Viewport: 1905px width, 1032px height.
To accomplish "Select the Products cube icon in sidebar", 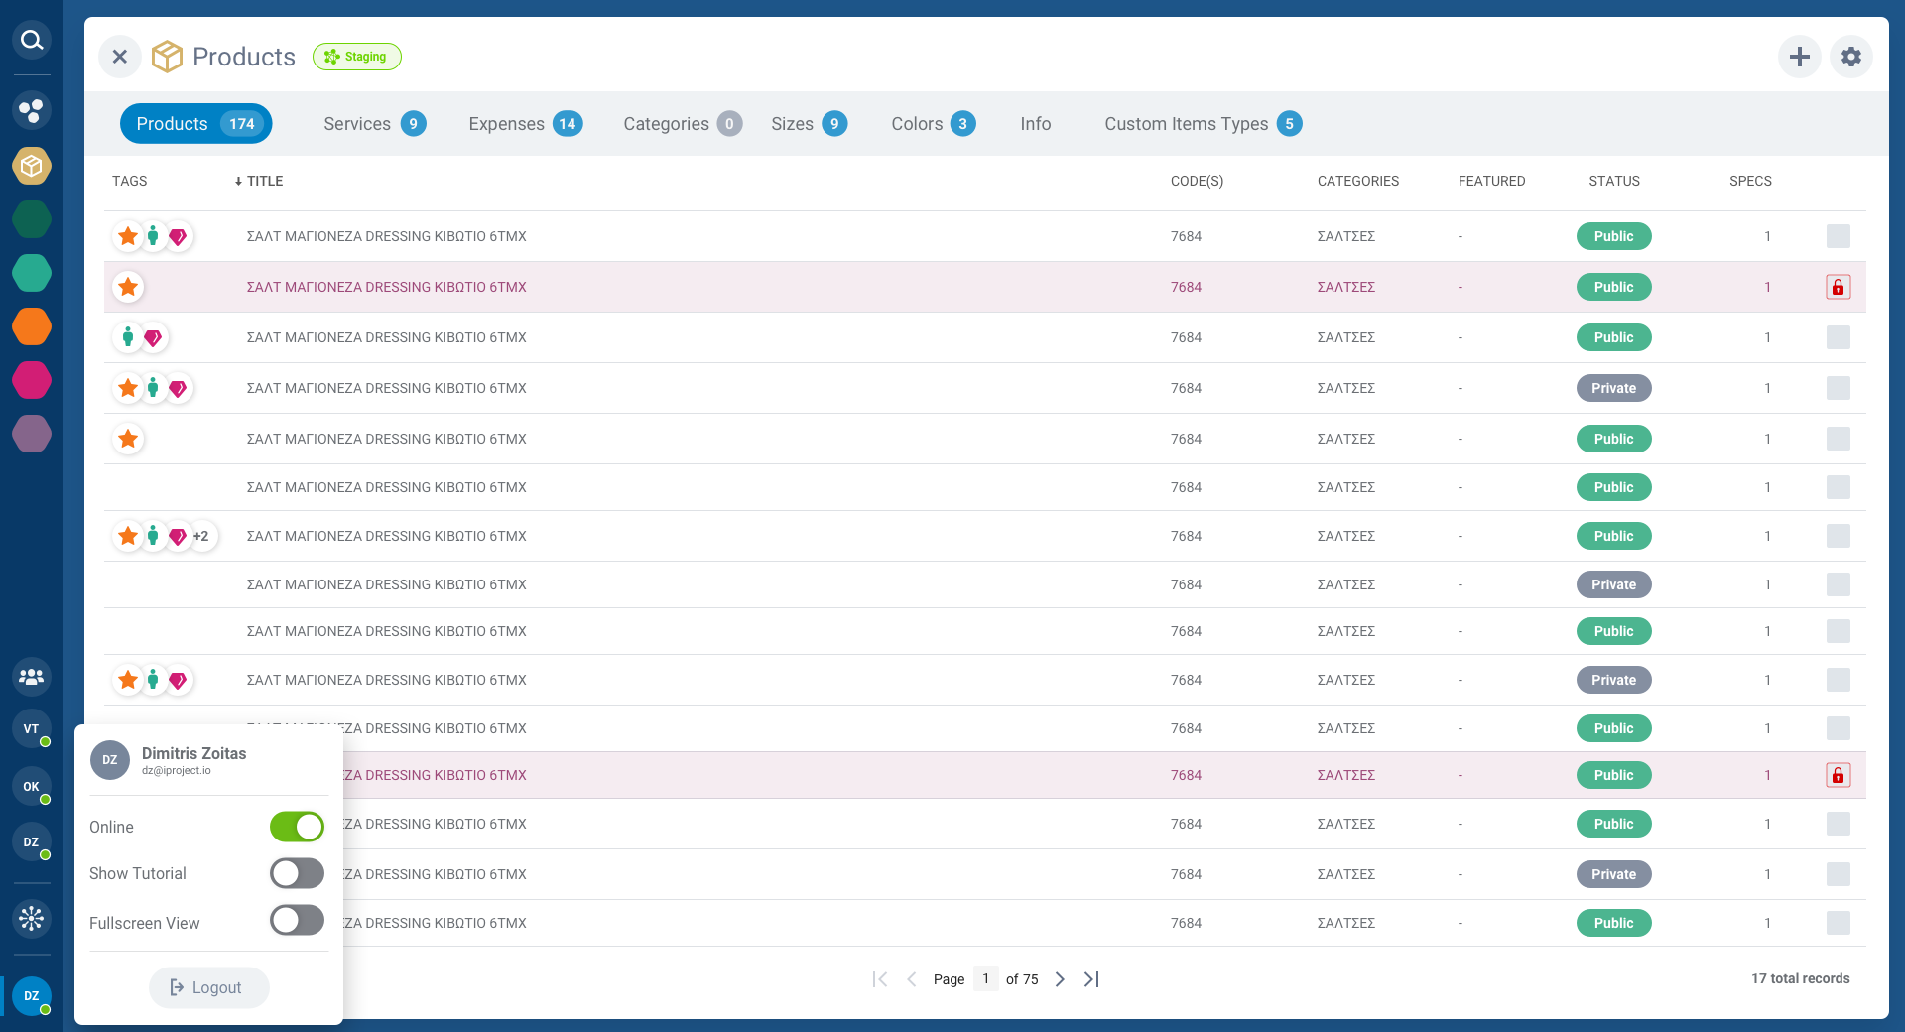I will tap(31, 166).
